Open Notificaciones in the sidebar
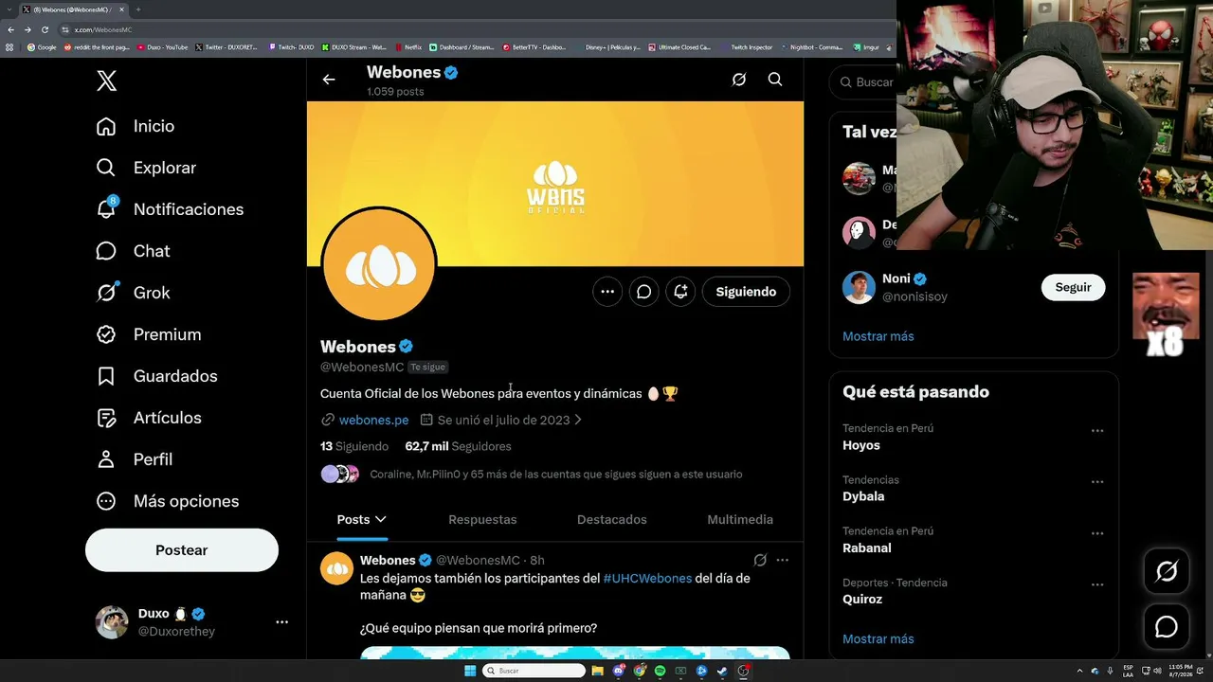 point(170,209)
